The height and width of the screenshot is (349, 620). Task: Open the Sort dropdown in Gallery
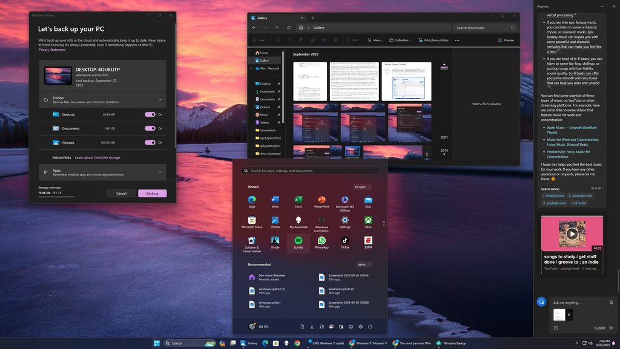click(x=354, y=40)
